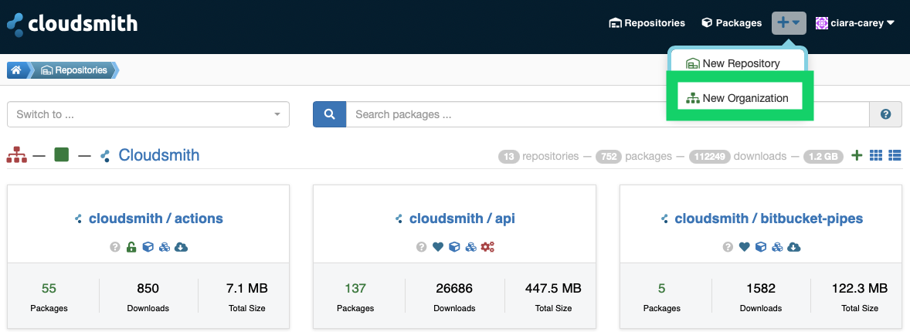
Task: Go to Packages in the top navigation
Action: 731,23
